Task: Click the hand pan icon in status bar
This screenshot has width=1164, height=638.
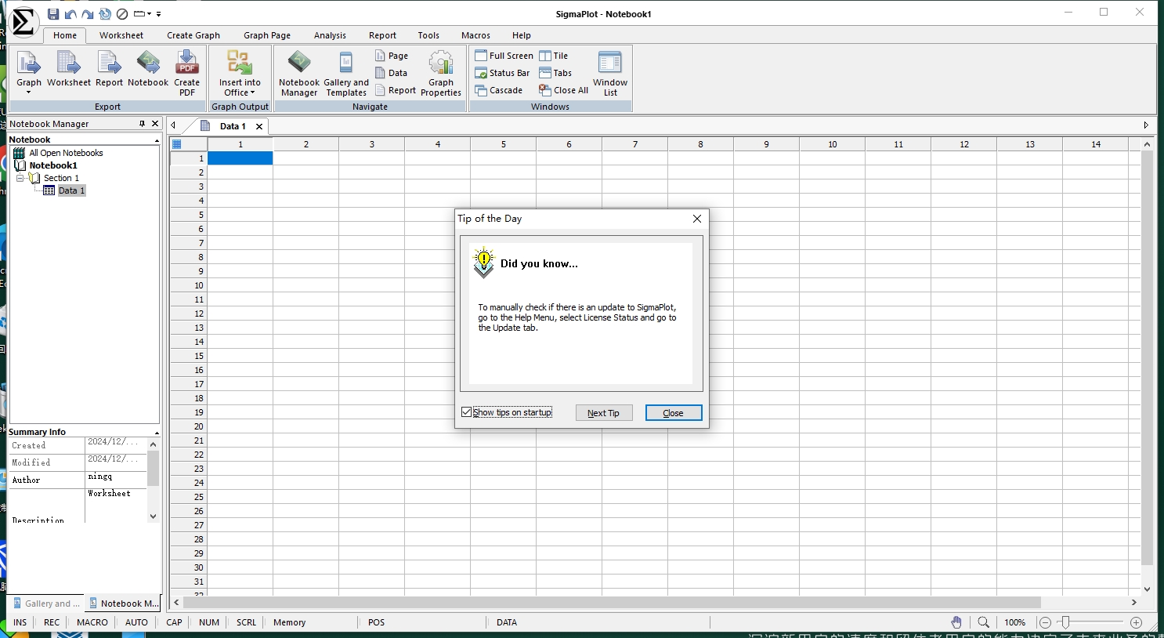Action: point(956,622)
